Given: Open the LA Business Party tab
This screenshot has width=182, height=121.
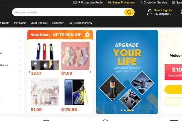Looking at the screenshot, I should coord(80,23).
